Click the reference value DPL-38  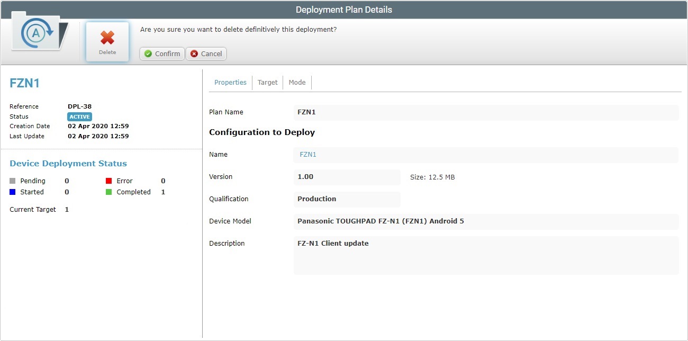80,106
